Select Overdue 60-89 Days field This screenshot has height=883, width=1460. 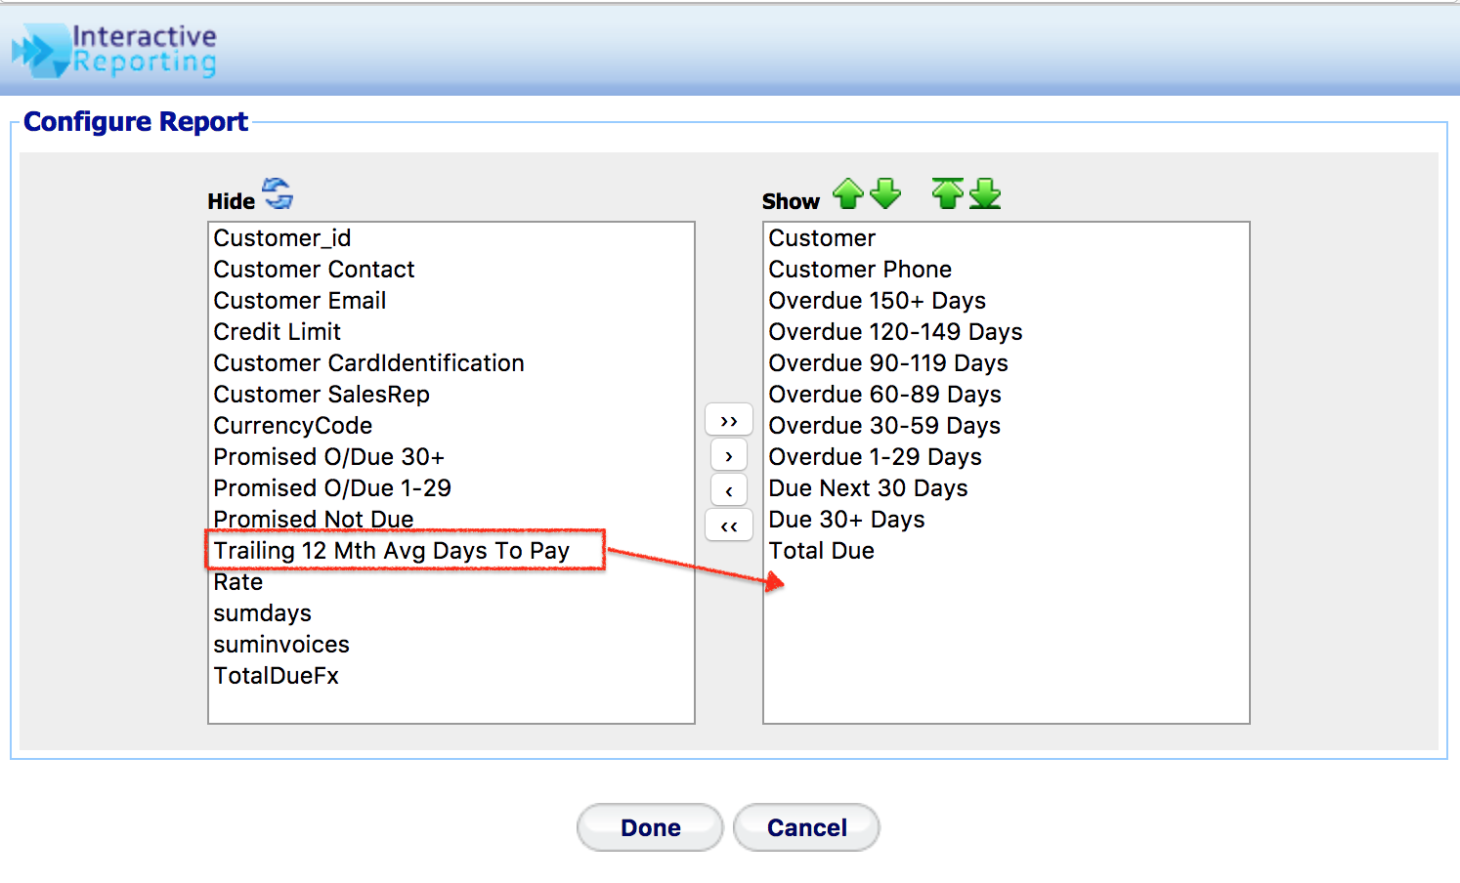click(1007, 395)
